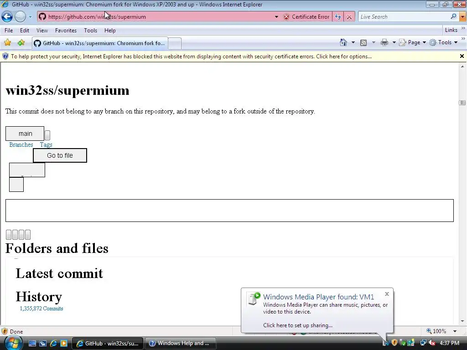Screen dimensions: 467x350
Task: Click Show Desktop quick launch icon
Action: pyautogui.click(x=32, y=343)
